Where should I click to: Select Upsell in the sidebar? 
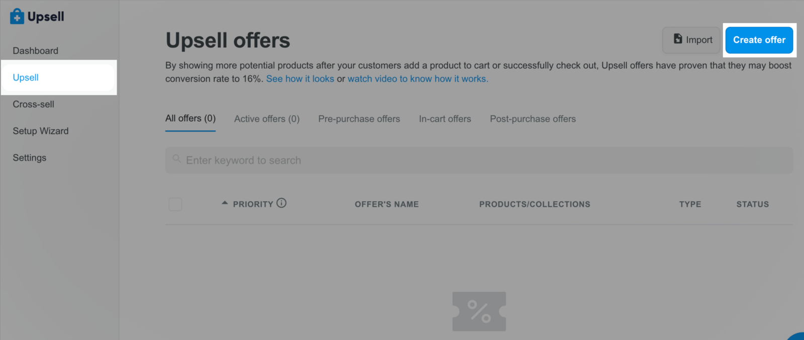(x=26, y=77)
